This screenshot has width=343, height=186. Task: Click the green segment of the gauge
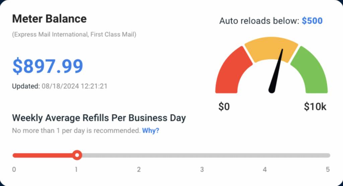[x=312, y=71]
